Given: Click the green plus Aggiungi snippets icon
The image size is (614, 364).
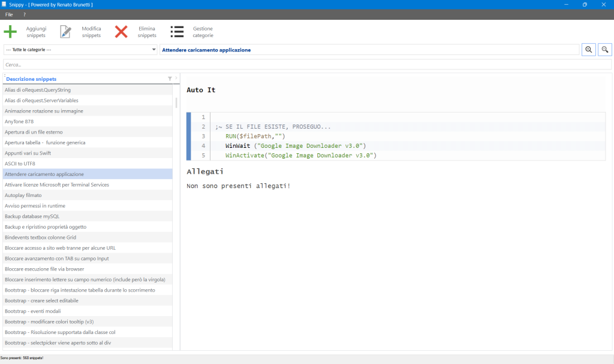Looking at the screenshot, I should [11, 32].
